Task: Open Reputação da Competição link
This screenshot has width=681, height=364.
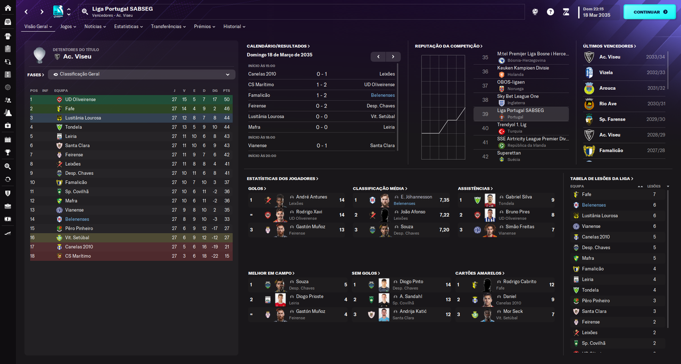Action: pyautogui.click(x=449, y=46)
